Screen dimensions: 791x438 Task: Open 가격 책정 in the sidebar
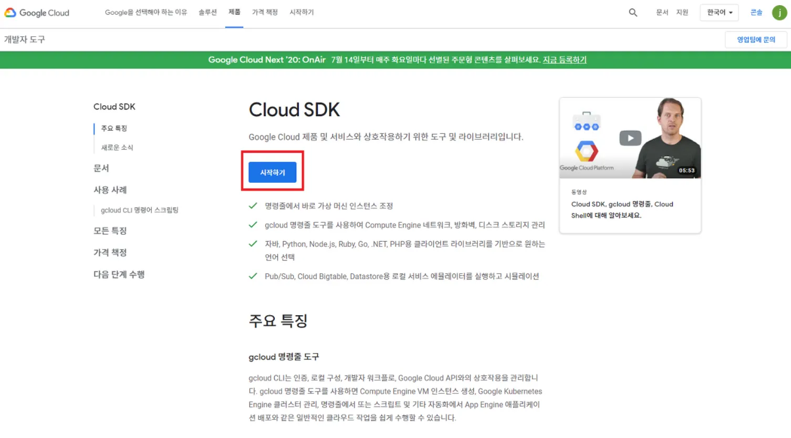[110, 253]
